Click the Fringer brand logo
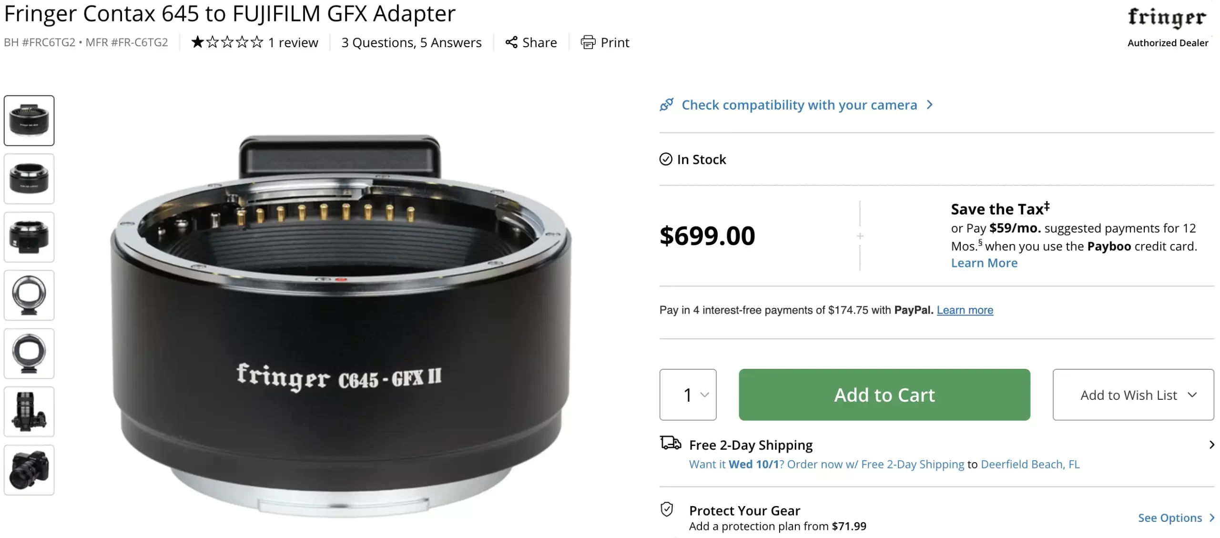 [1167, 18]
